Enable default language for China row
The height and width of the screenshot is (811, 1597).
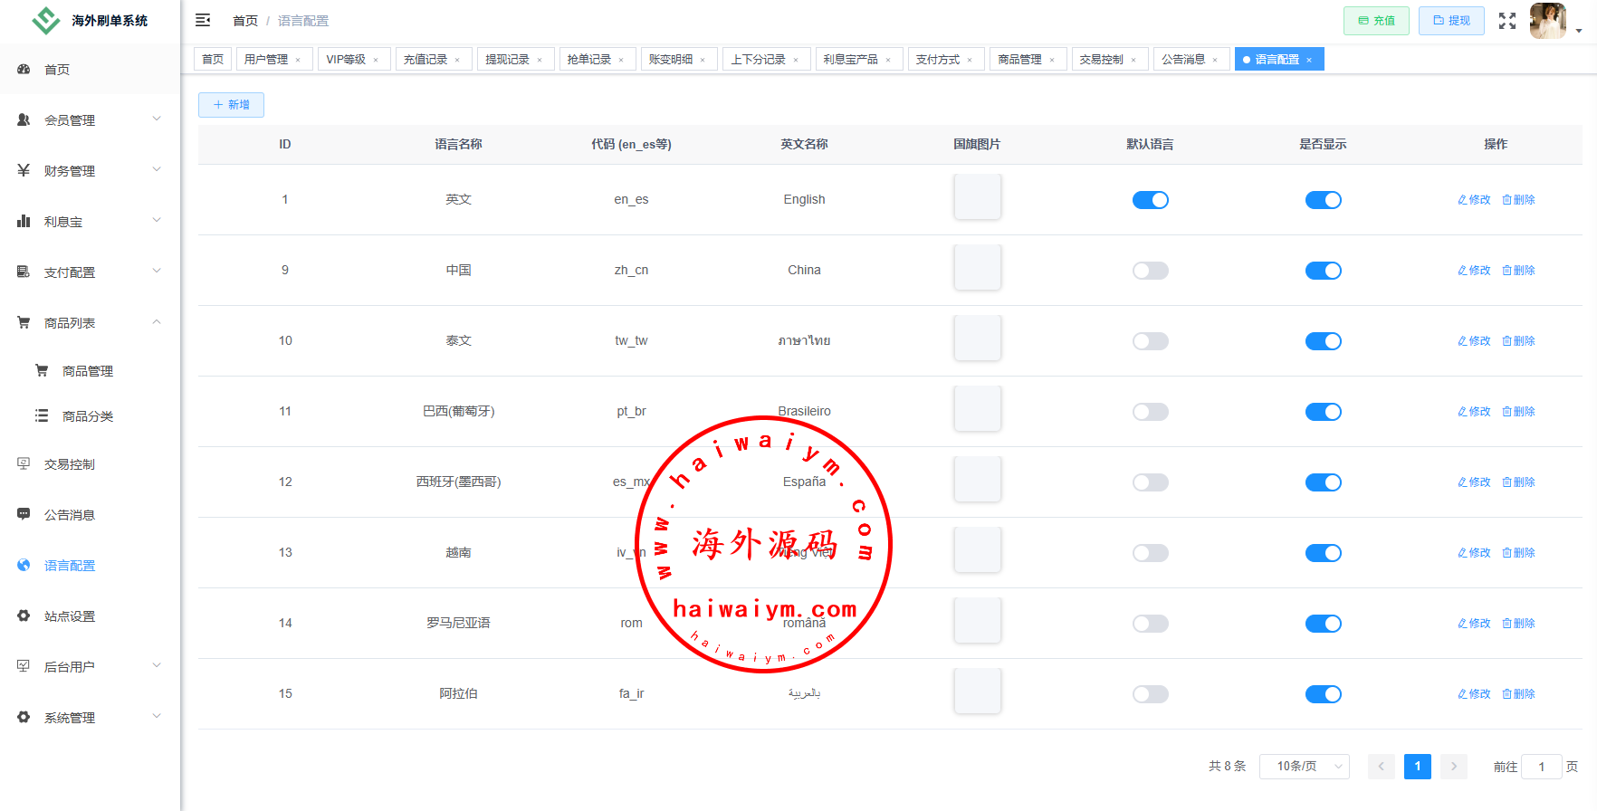[1150, 271]
